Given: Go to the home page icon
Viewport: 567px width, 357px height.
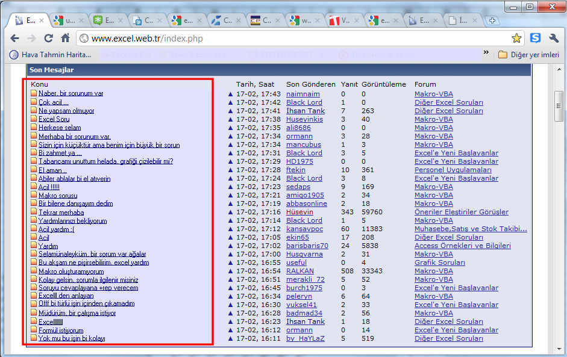Looking at the screenshot, I should [x=66, y=39].
